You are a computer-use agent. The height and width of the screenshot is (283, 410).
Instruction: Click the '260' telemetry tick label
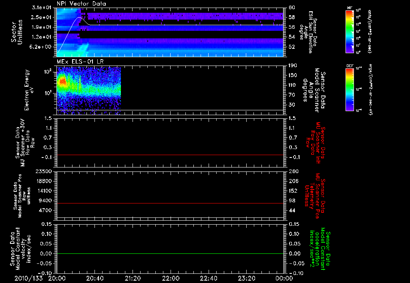point(293,171)
